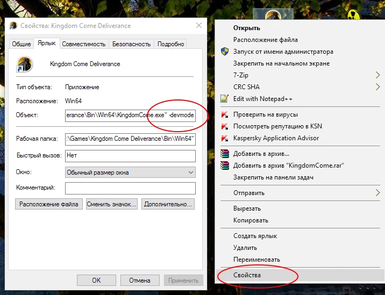Open the Совместимость tab
This screenshot has width=385, height=295.
[84, 44]
